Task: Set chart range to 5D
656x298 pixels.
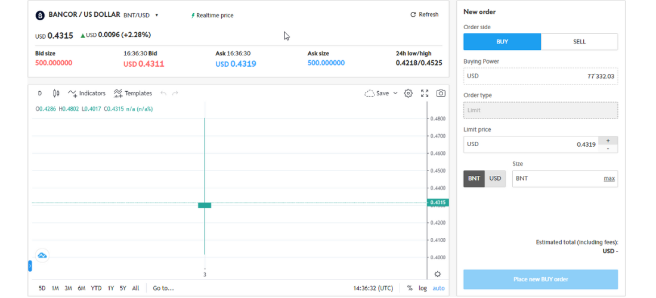Action: pos(42,288)
